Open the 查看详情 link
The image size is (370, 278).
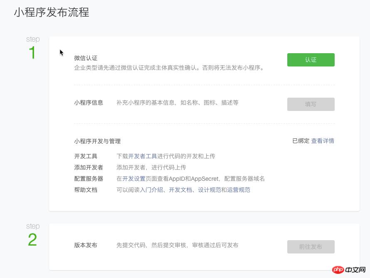point(323,141)
